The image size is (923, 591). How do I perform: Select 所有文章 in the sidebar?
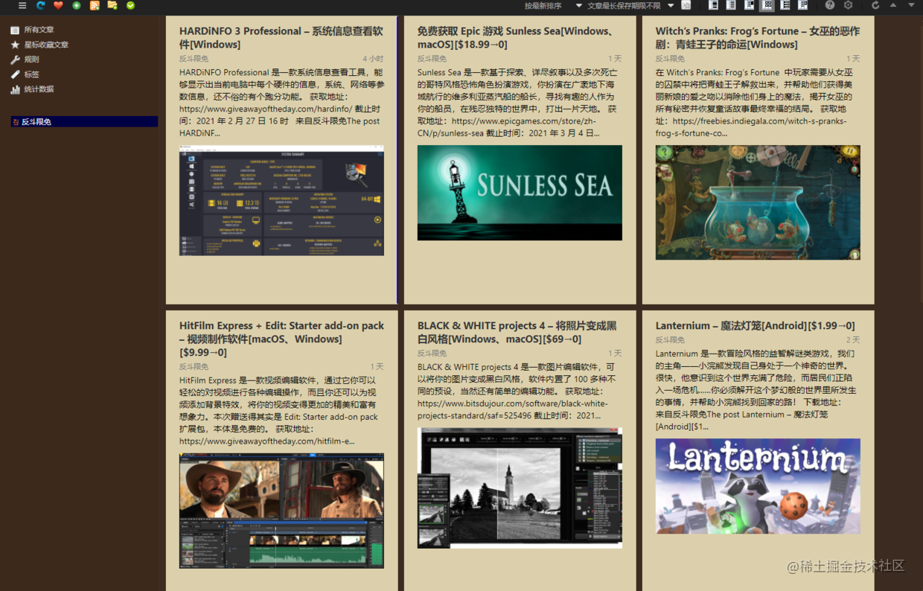pyautogui.click(x=39, y=30)
